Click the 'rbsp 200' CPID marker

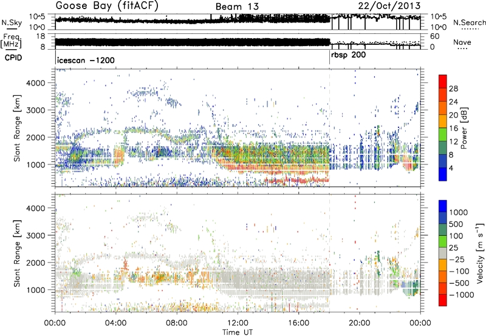[x=348, y=55]
